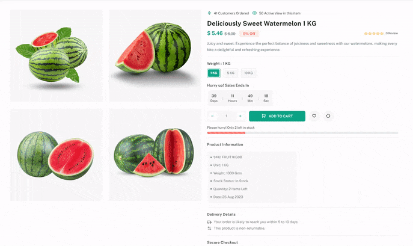Click the quantity number input field

(227, 116)
